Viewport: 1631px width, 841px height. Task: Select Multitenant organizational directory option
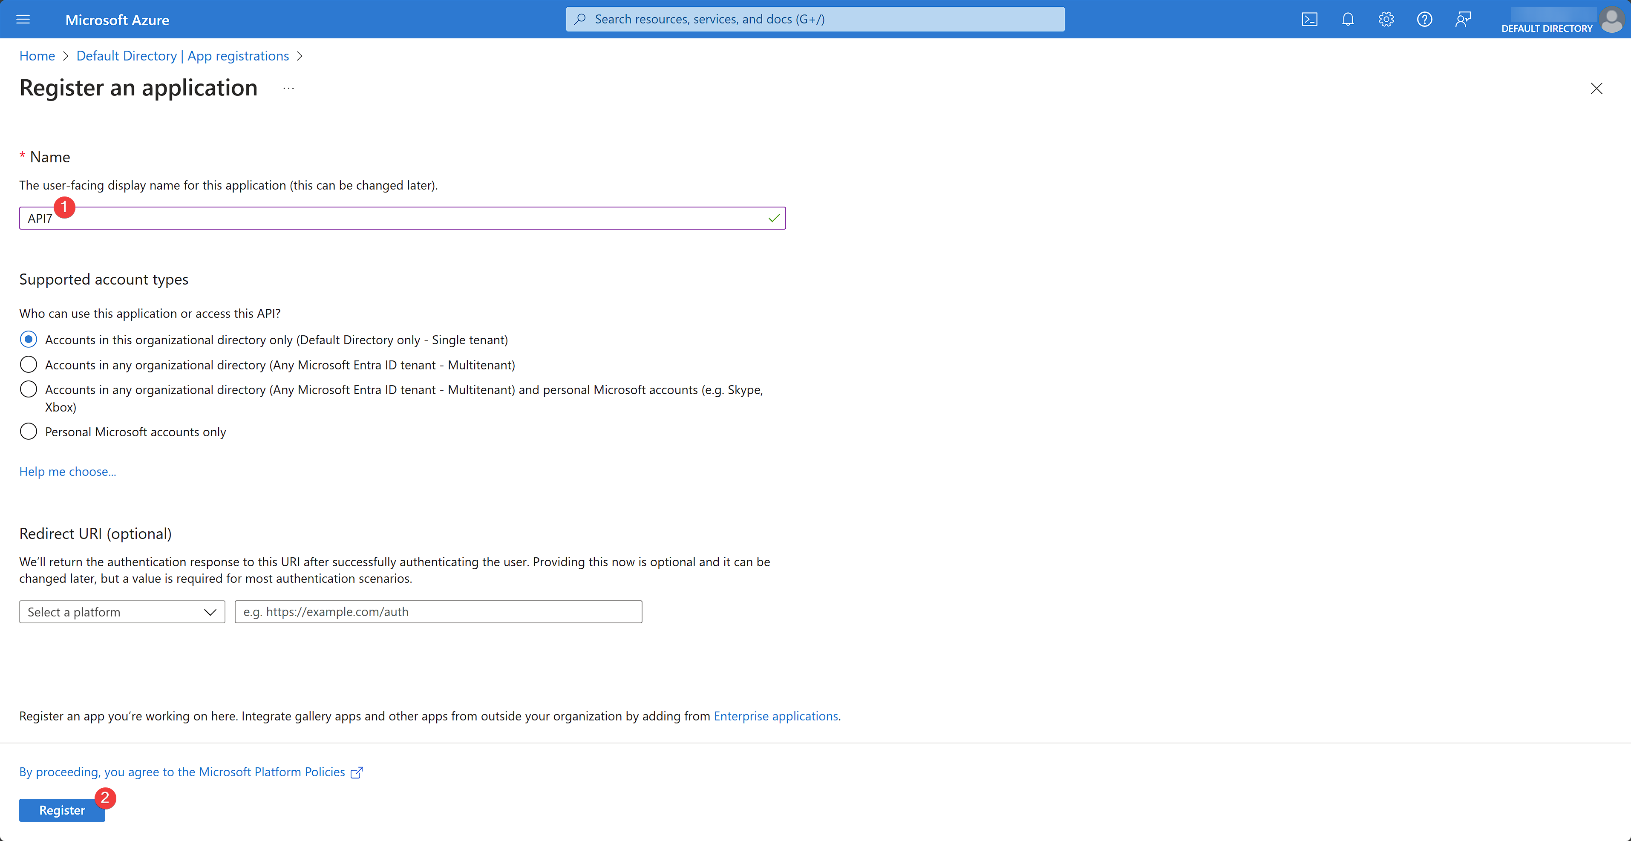29,364
